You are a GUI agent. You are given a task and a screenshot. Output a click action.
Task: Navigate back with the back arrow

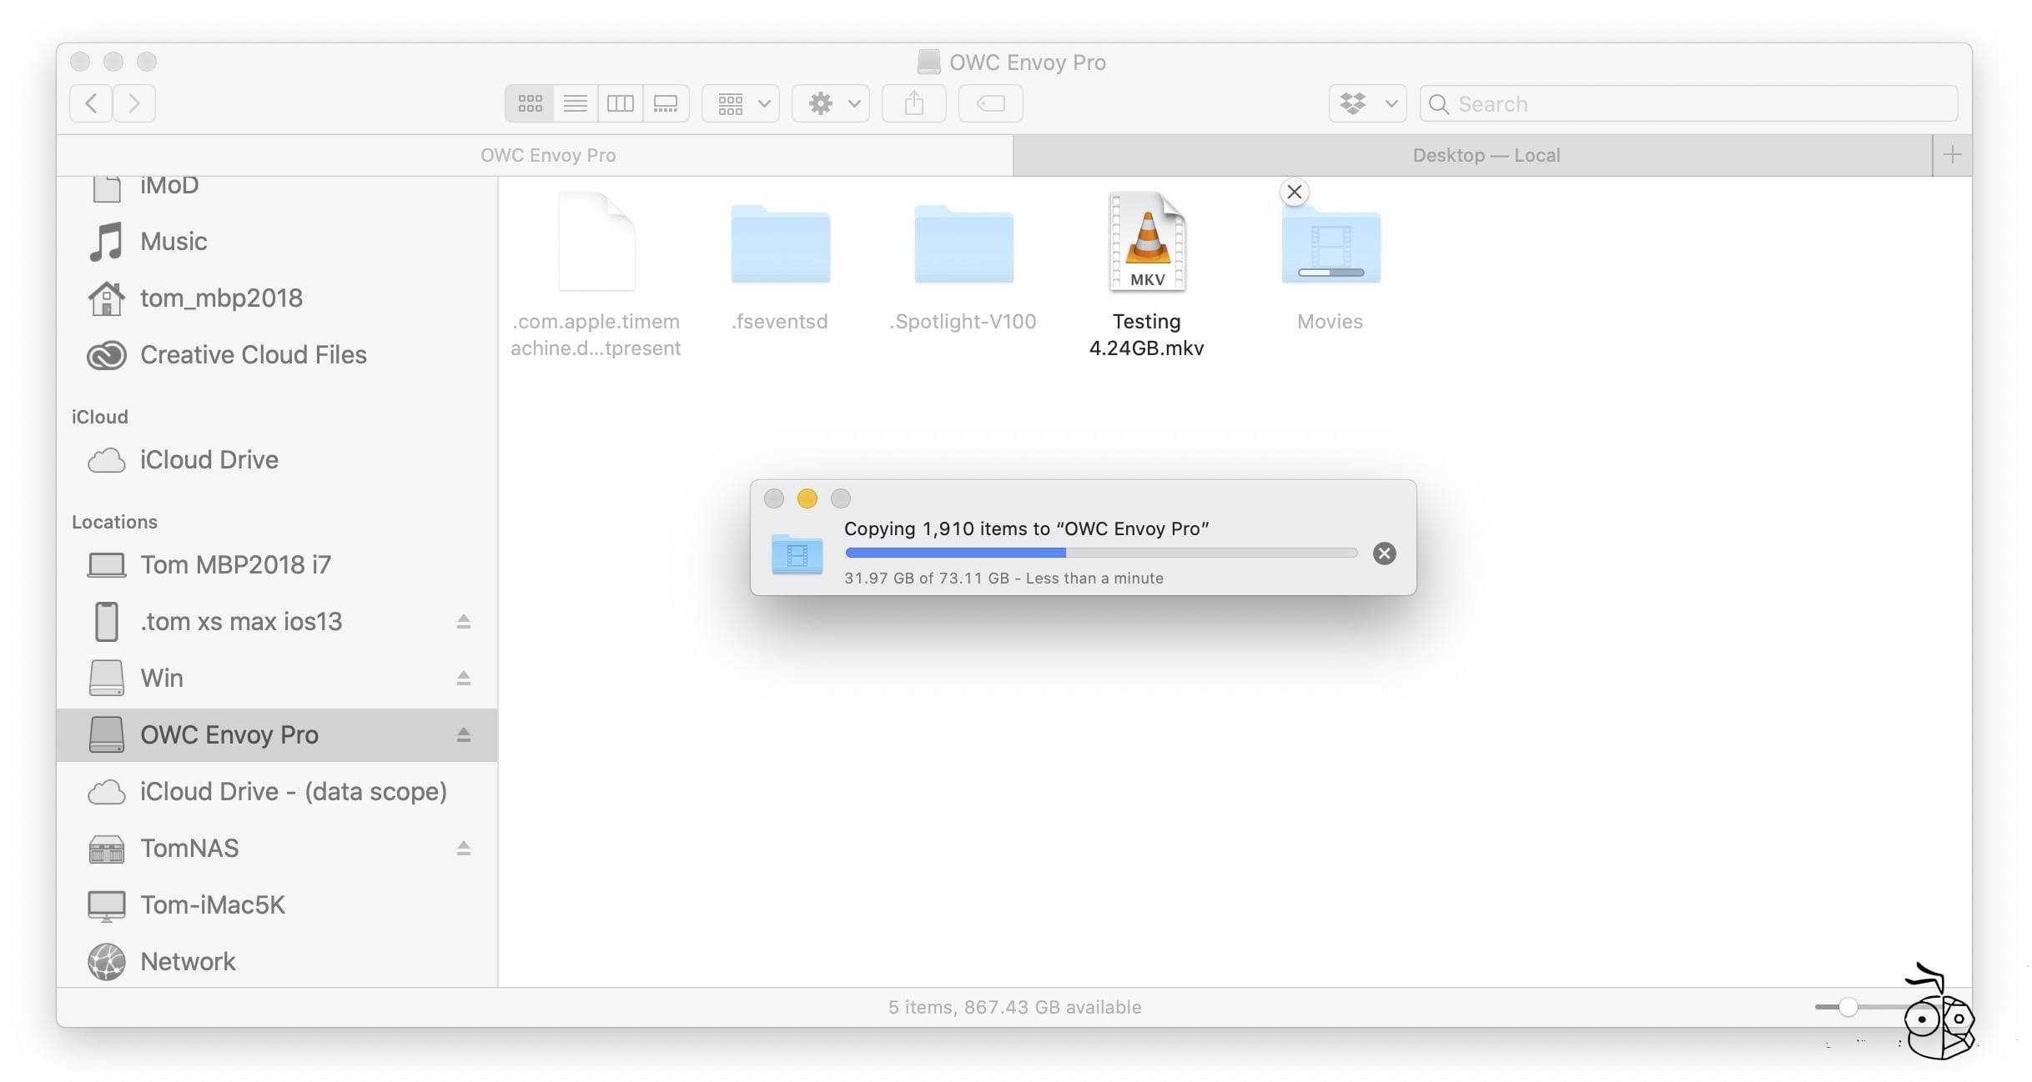tap(91, 103)
